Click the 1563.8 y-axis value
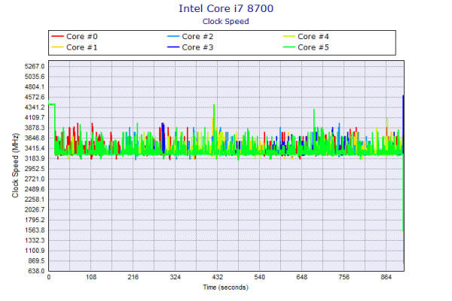This screenshot has width=452, height=301. point(35,230)
